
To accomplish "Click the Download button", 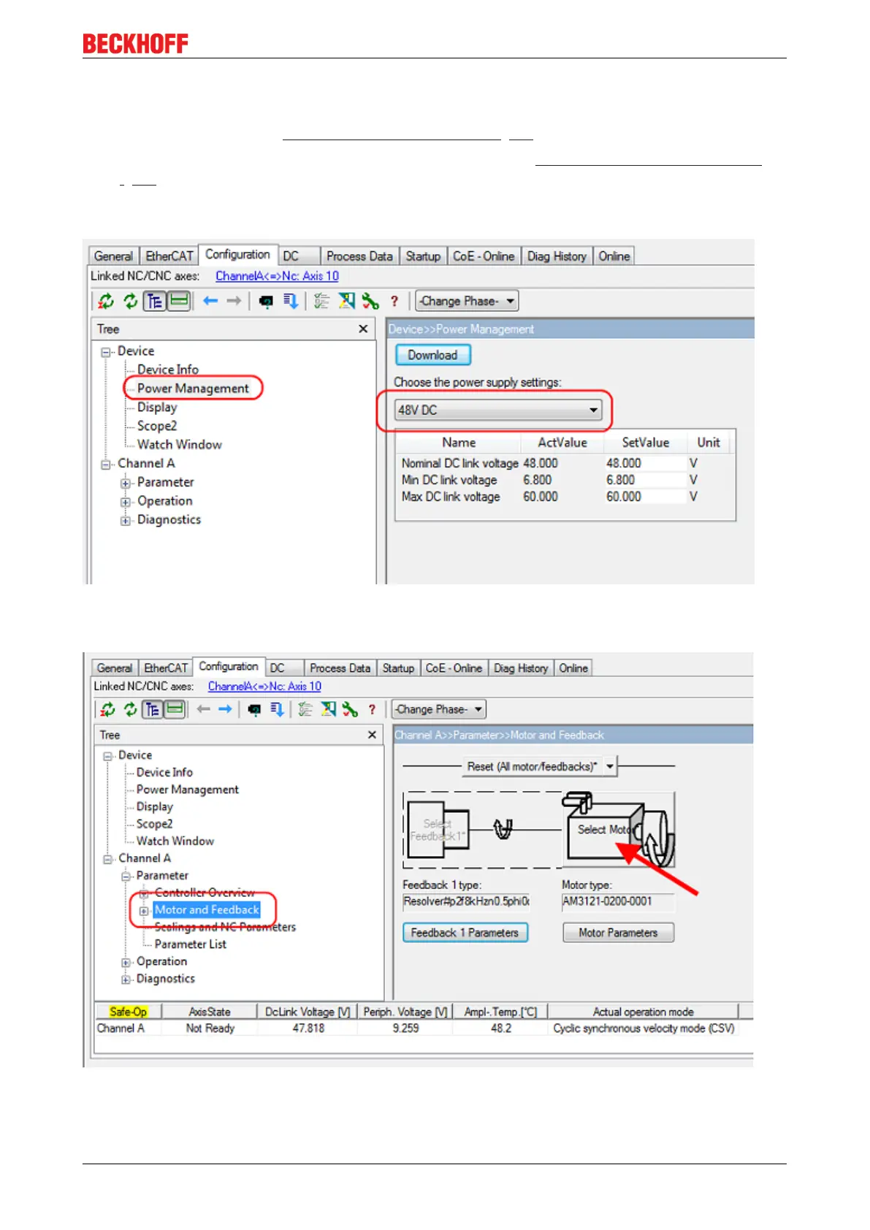I will click(433, 355).
